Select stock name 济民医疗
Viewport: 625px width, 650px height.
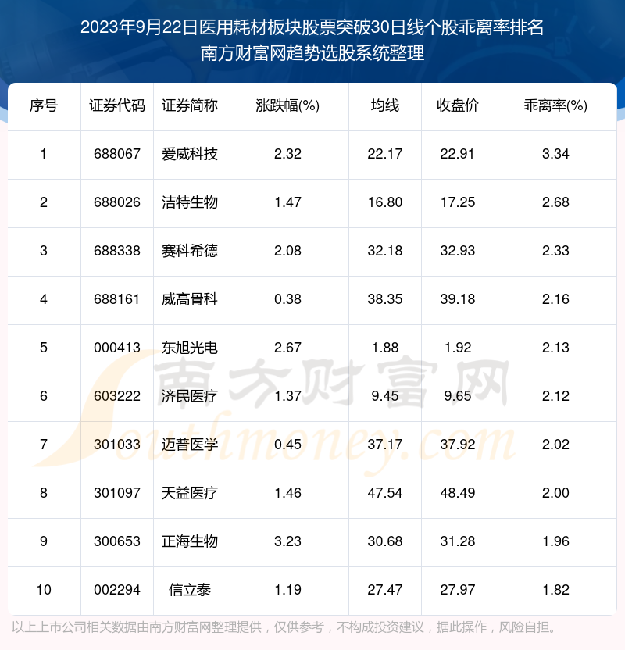pos(190,396)
